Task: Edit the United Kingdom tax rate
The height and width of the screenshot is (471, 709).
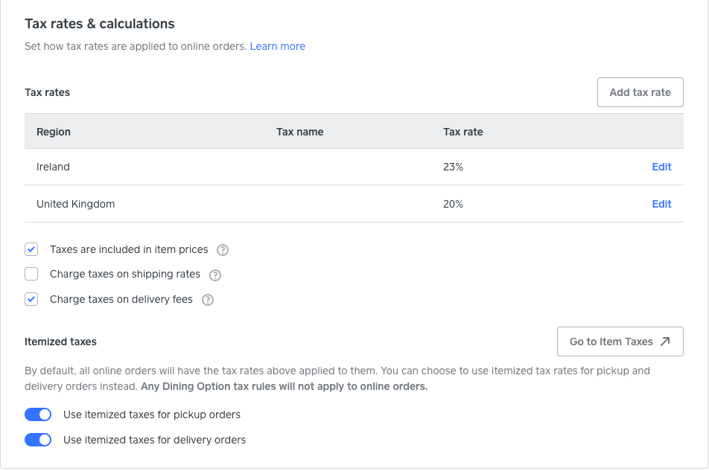Action: pyautogui.click(x=661, y=204)
